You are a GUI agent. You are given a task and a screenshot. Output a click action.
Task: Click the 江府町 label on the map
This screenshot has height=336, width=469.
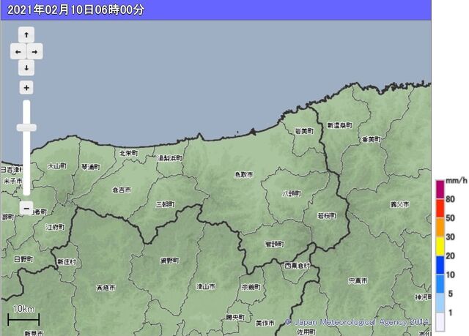point(56,227)
